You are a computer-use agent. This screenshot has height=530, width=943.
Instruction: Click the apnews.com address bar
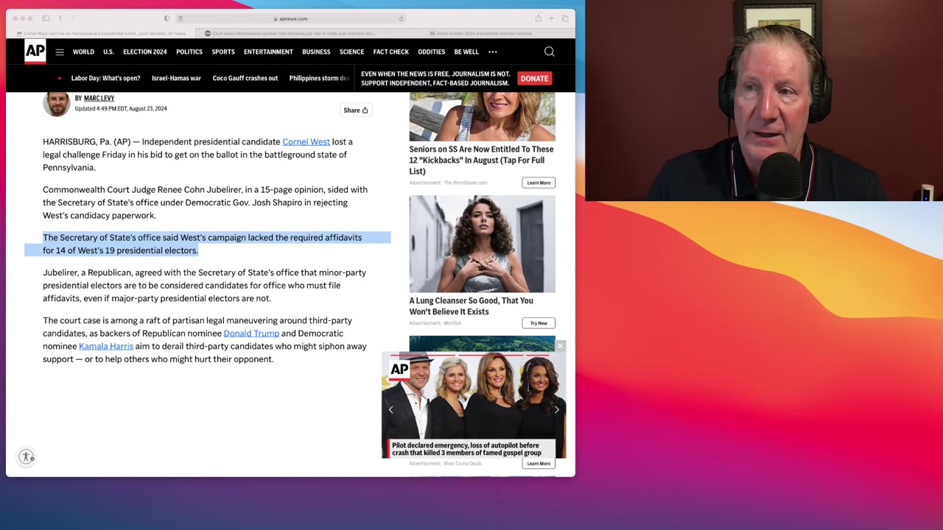[x=290, y=18]
